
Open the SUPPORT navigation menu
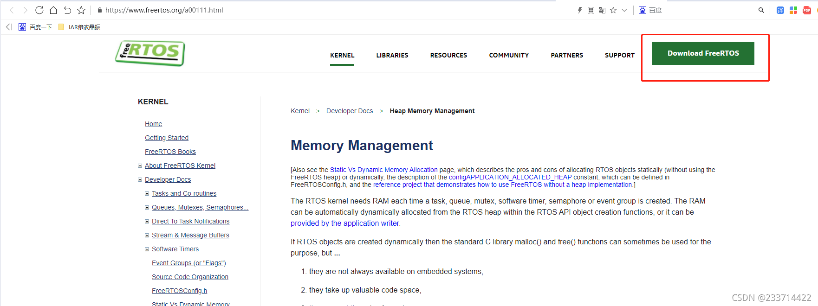point(620,55)
